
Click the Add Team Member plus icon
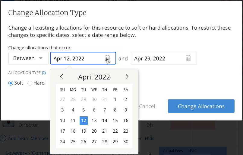[x=3, y=138]
